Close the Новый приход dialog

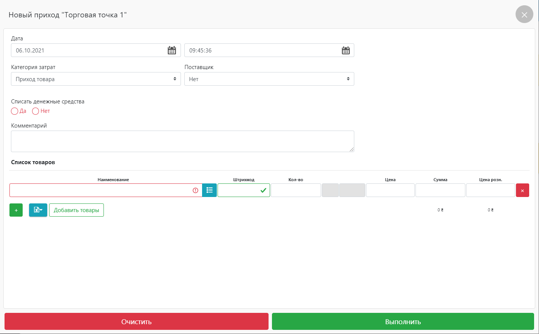(x=524, y=15)
